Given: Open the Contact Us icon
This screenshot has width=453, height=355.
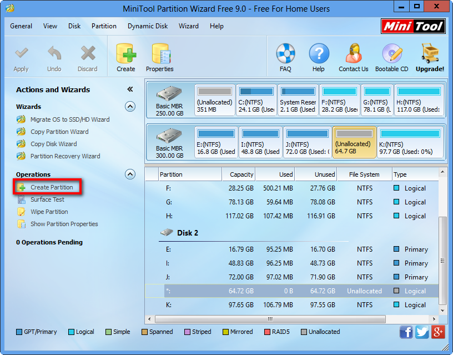Looking at the screenshot, I should (x=353, y=57).
